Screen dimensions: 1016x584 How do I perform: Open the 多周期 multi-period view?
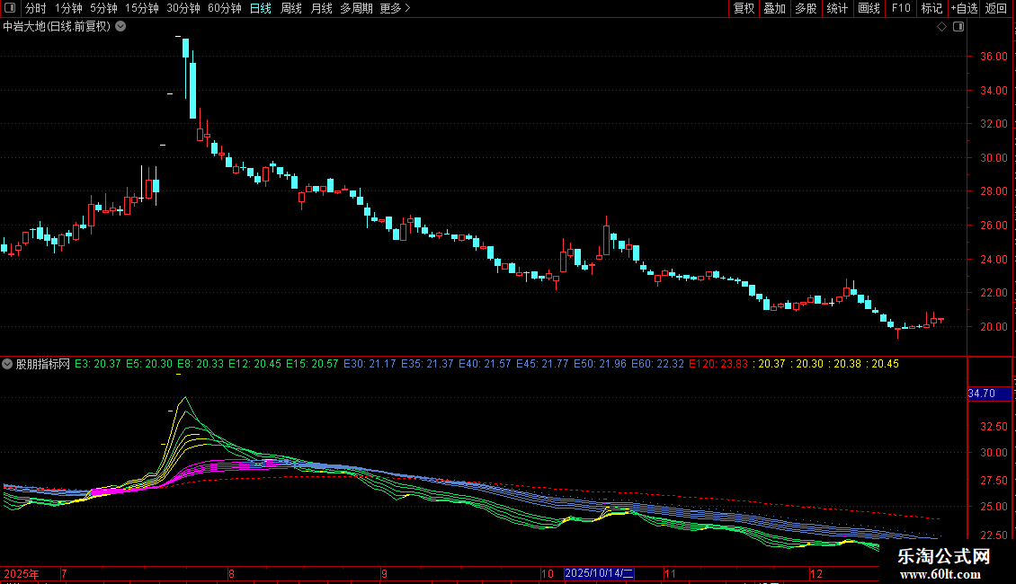[x=356, y=8]
